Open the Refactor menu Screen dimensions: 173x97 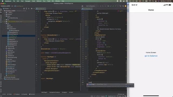(39, 1)
